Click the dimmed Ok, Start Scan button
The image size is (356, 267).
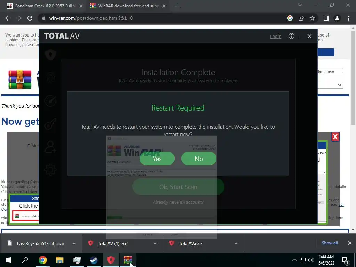point(178,187)
